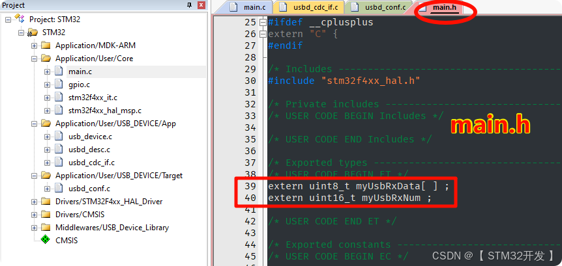
Task: Switch to the usbd_conf.c editor tab
Action: (x=379, y=7)
